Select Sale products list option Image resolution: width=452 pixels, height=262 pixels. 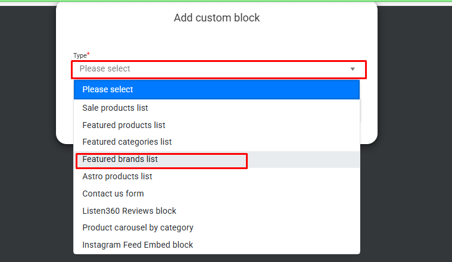[x=217, y=108]
